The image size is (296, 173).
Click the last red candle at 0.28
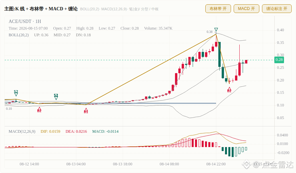(x=246, y=62)
